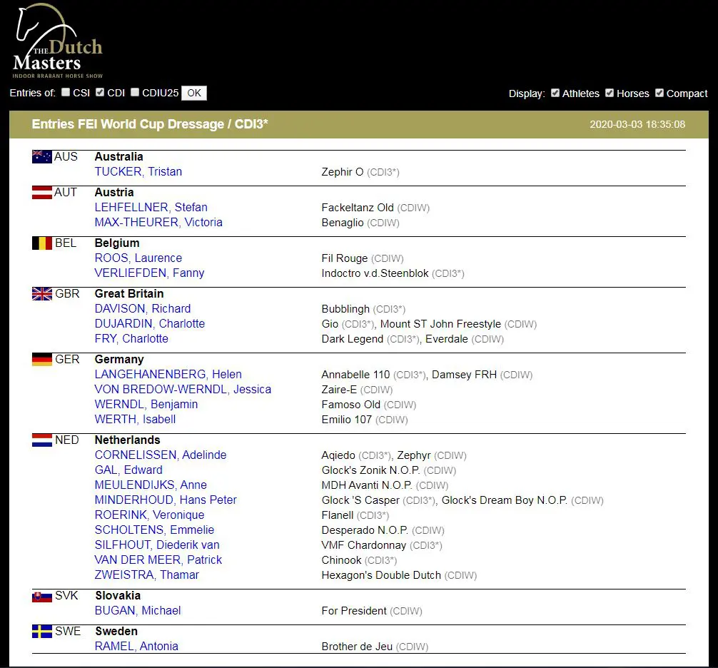The height and width of the screenshot is (668, 718).
Task: Click the Germany flag icon
Action: pyautogui.click(x=42, y=360)
